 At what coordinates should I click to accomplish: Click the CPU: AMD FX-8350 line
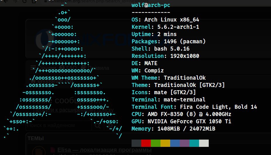(181, 114)
